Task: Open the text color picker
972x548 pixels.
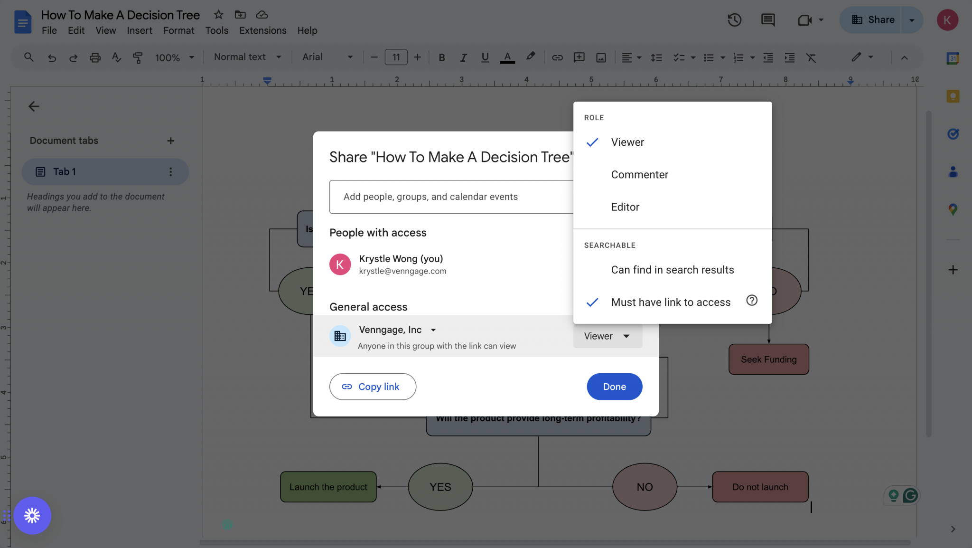Action: coord(507,57)
